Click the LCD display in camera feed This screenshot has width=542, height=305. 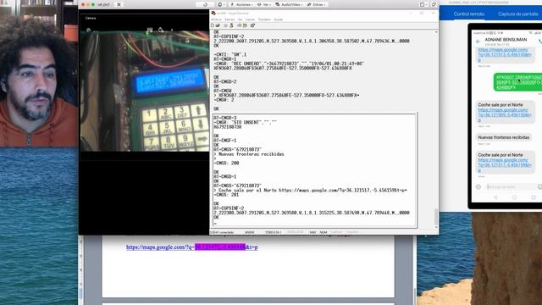tap(169, 80)
